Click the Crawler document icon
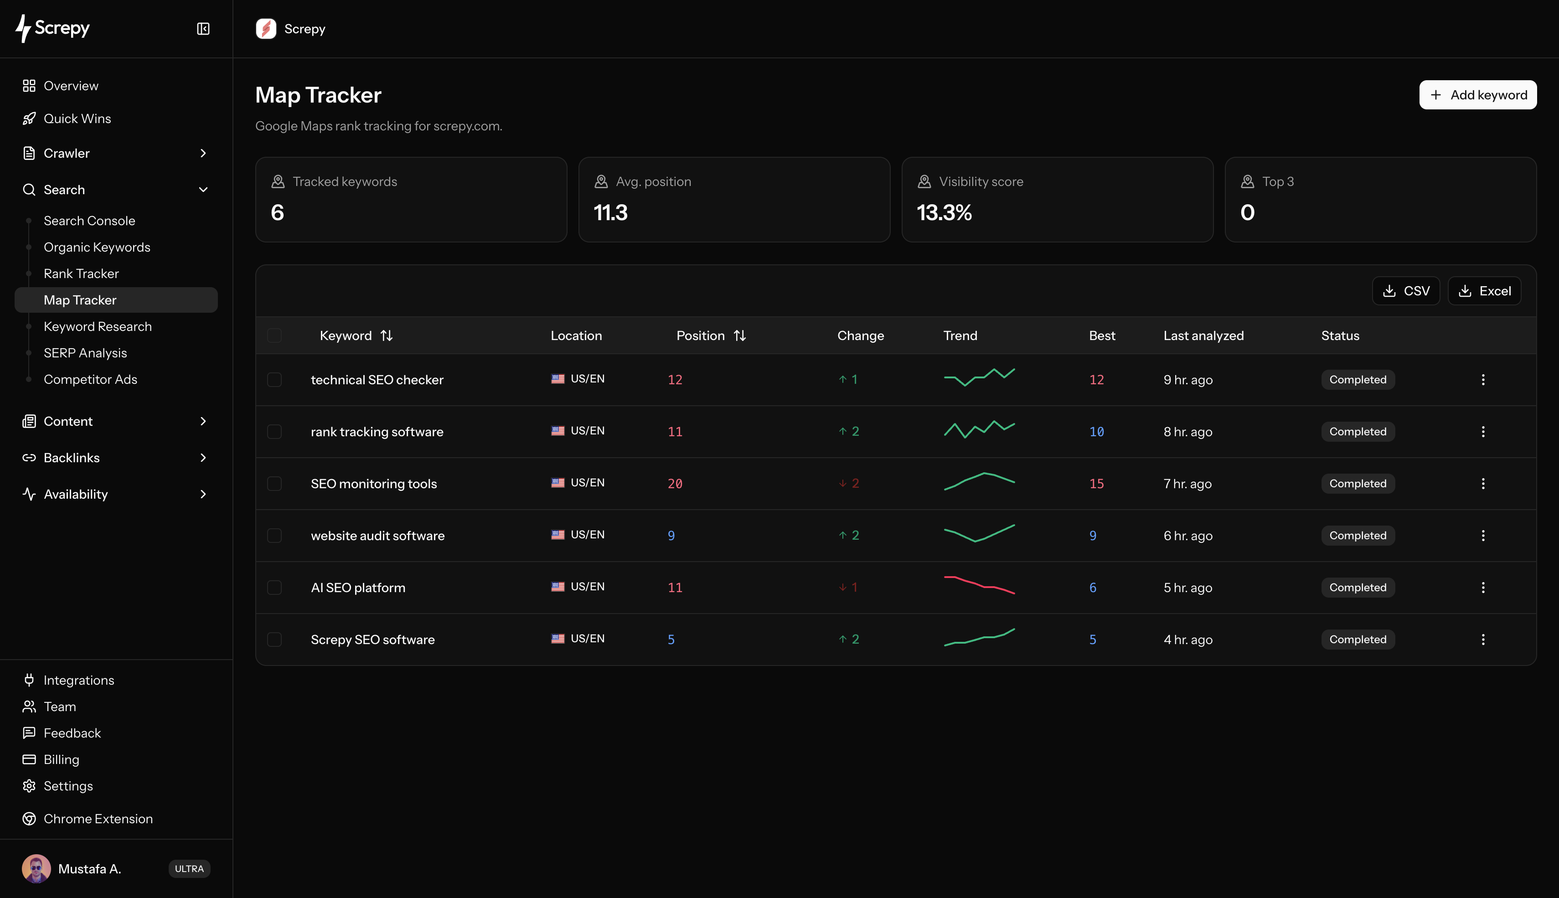1559x898 pixels. point(29,153)
